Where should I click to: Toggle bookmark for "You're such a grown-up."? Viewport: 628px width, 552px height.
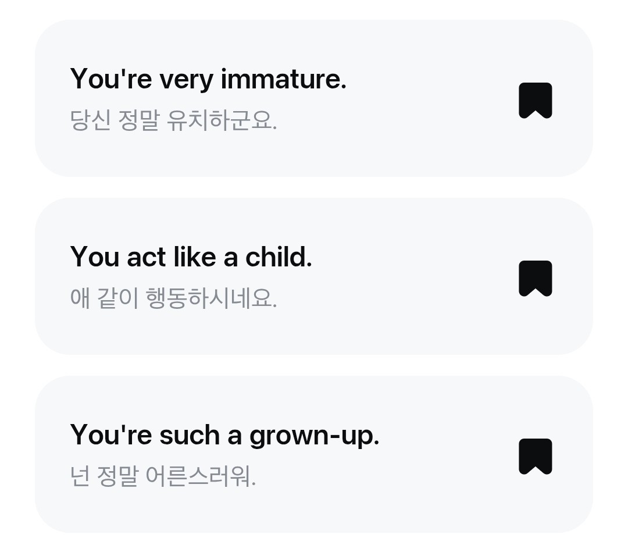[535, 456]
